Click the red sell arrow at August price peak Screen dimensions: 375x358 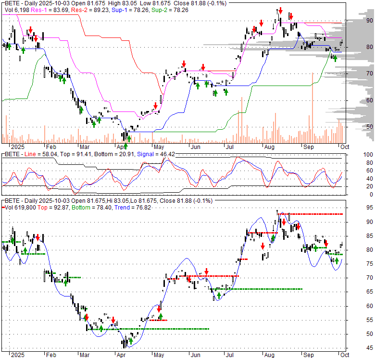[x=279, y=11]
